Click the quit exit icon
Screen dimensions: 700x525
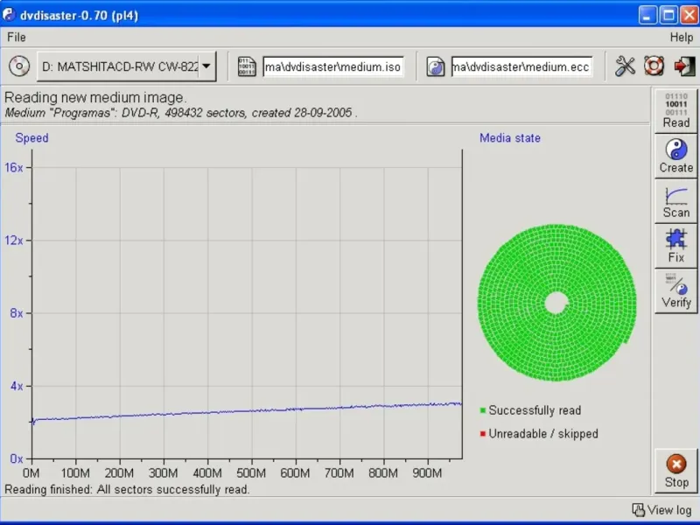[684, 66]
